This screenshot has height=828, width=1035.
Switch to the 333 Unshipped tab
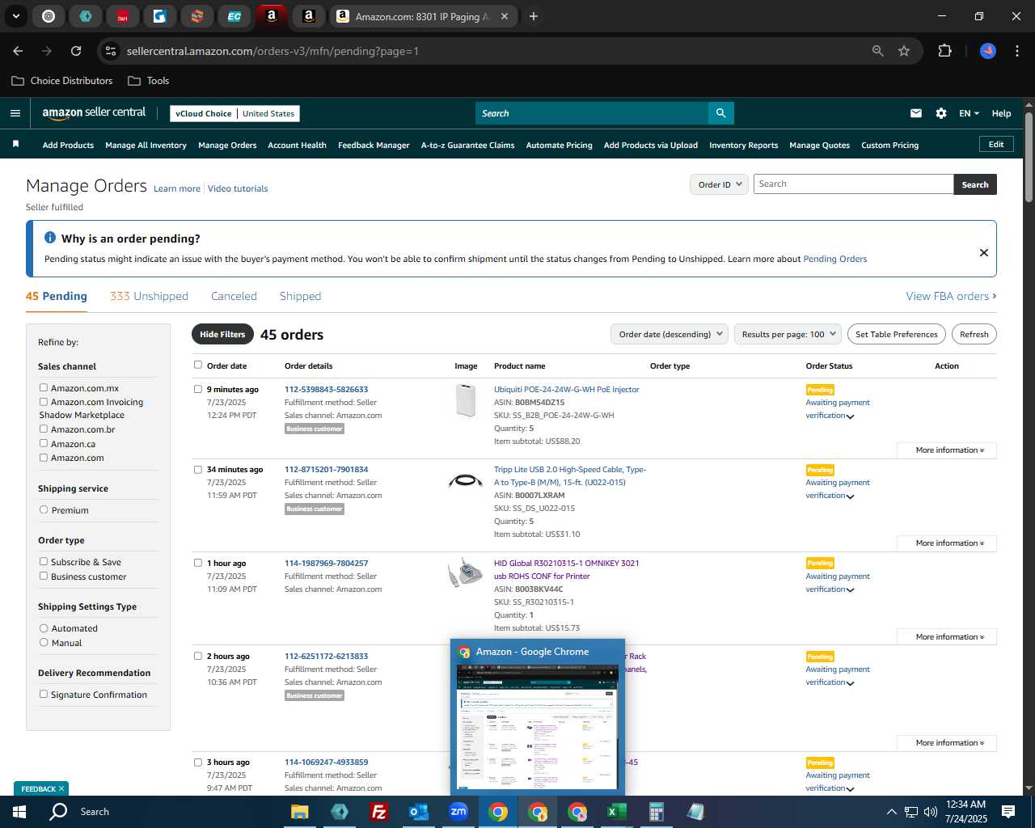[149, 296]
